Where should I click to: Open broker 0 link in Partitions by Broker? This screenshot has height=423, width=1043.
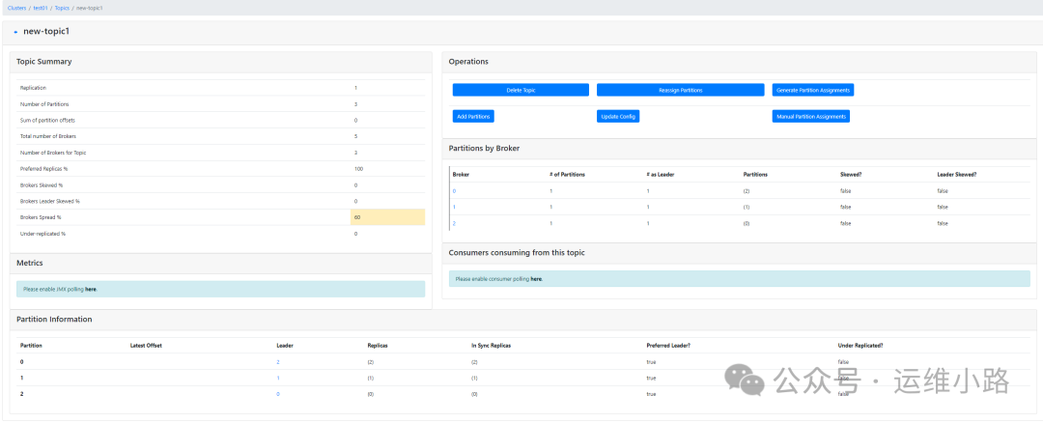click(454, 191)
